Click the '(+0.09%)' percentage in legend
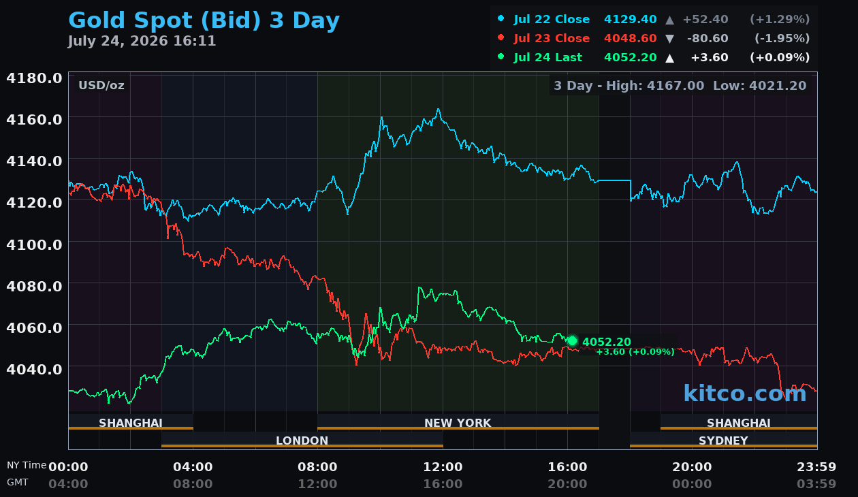The image size is (858, 497). (x=780, y=57)
